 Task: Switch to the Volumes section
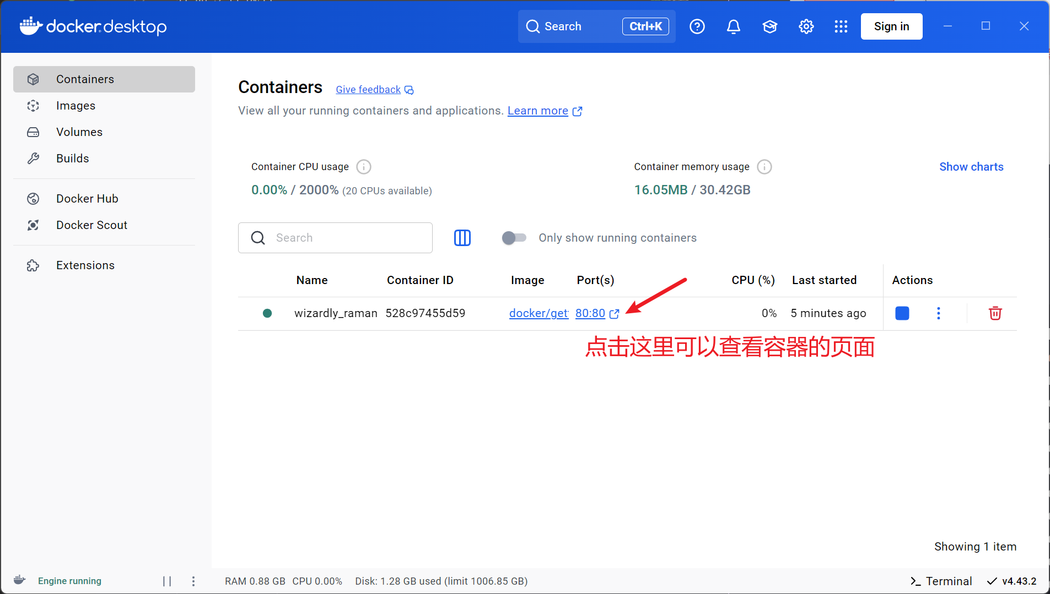[79, 132]
